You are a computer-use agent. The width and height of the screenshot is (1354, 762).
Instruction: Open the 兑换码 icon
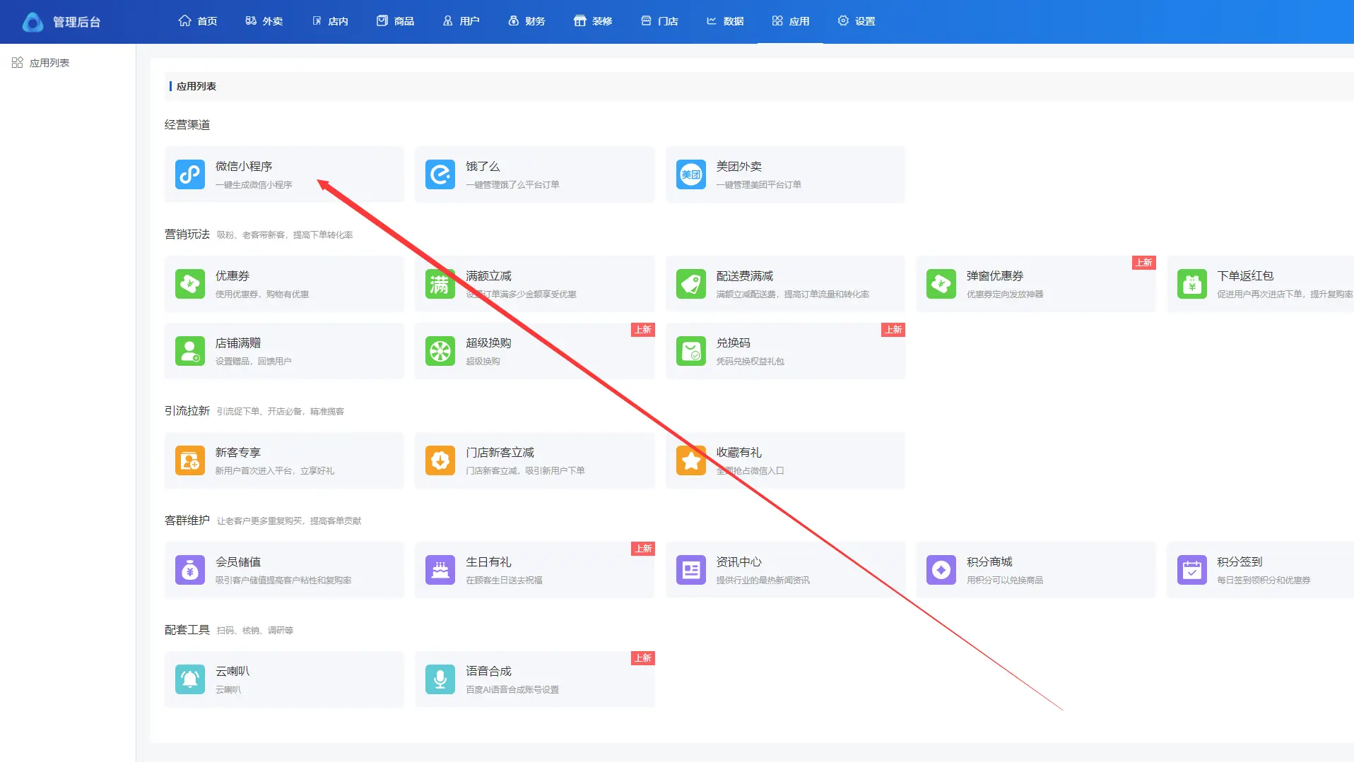691,351
